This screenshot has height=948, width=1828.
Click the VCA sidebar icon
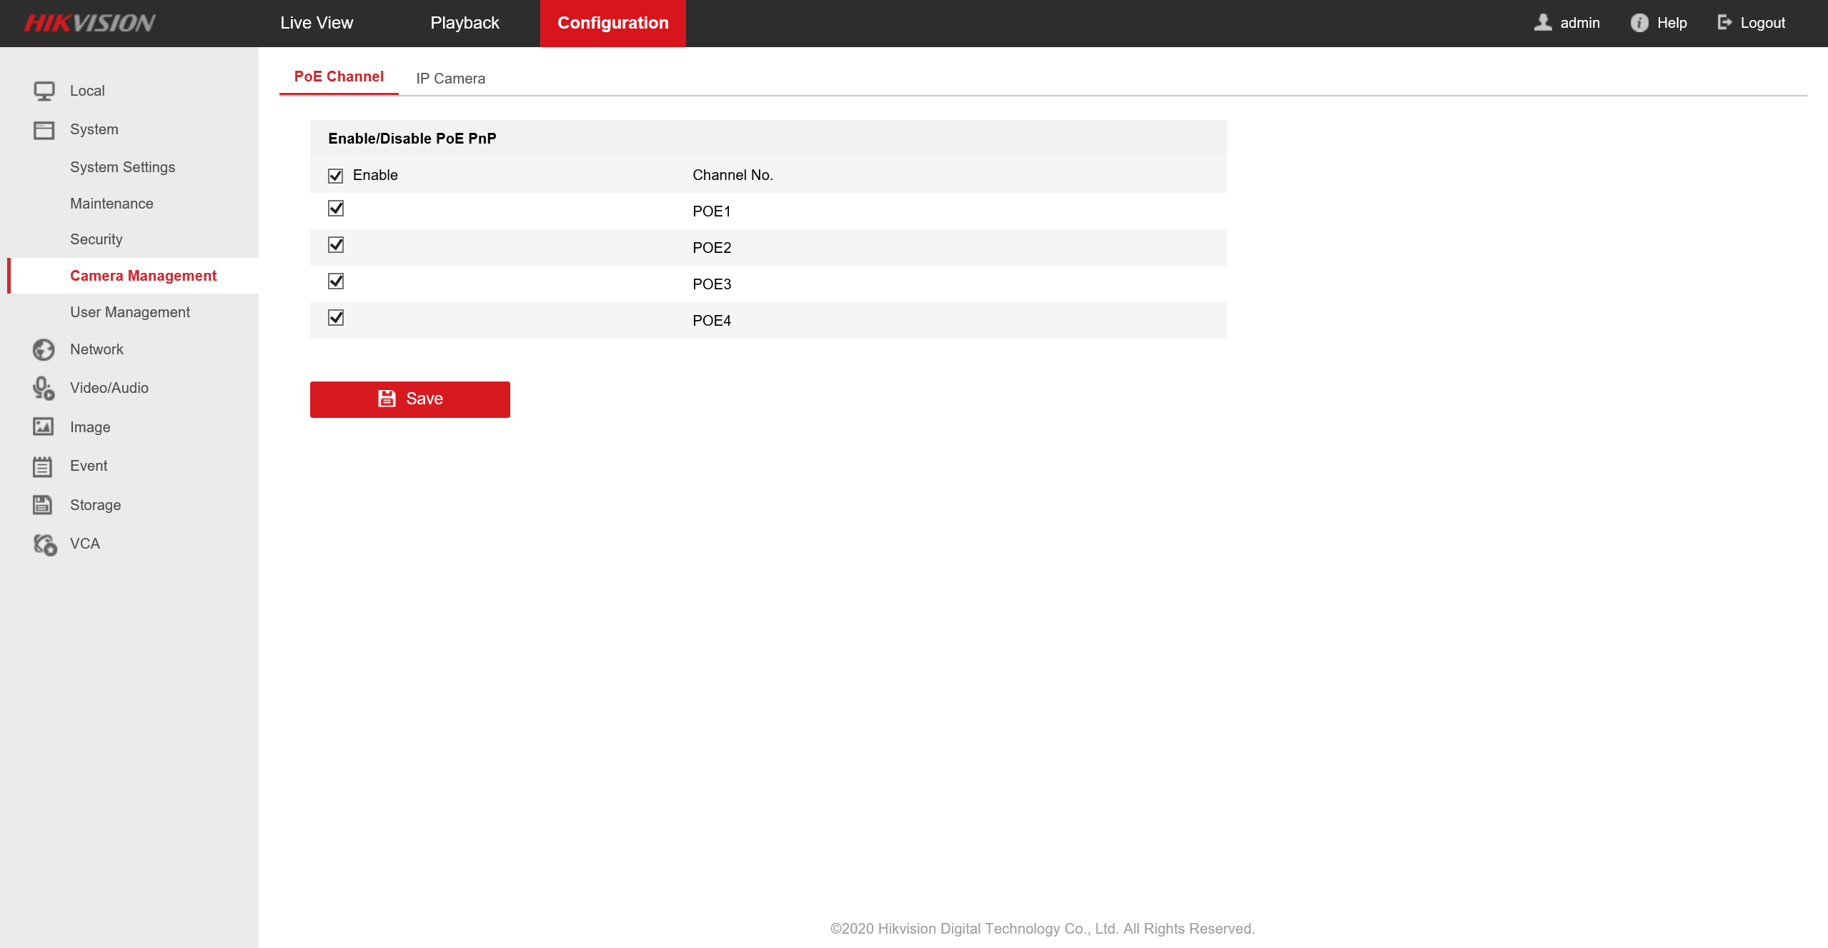point(45,544)
